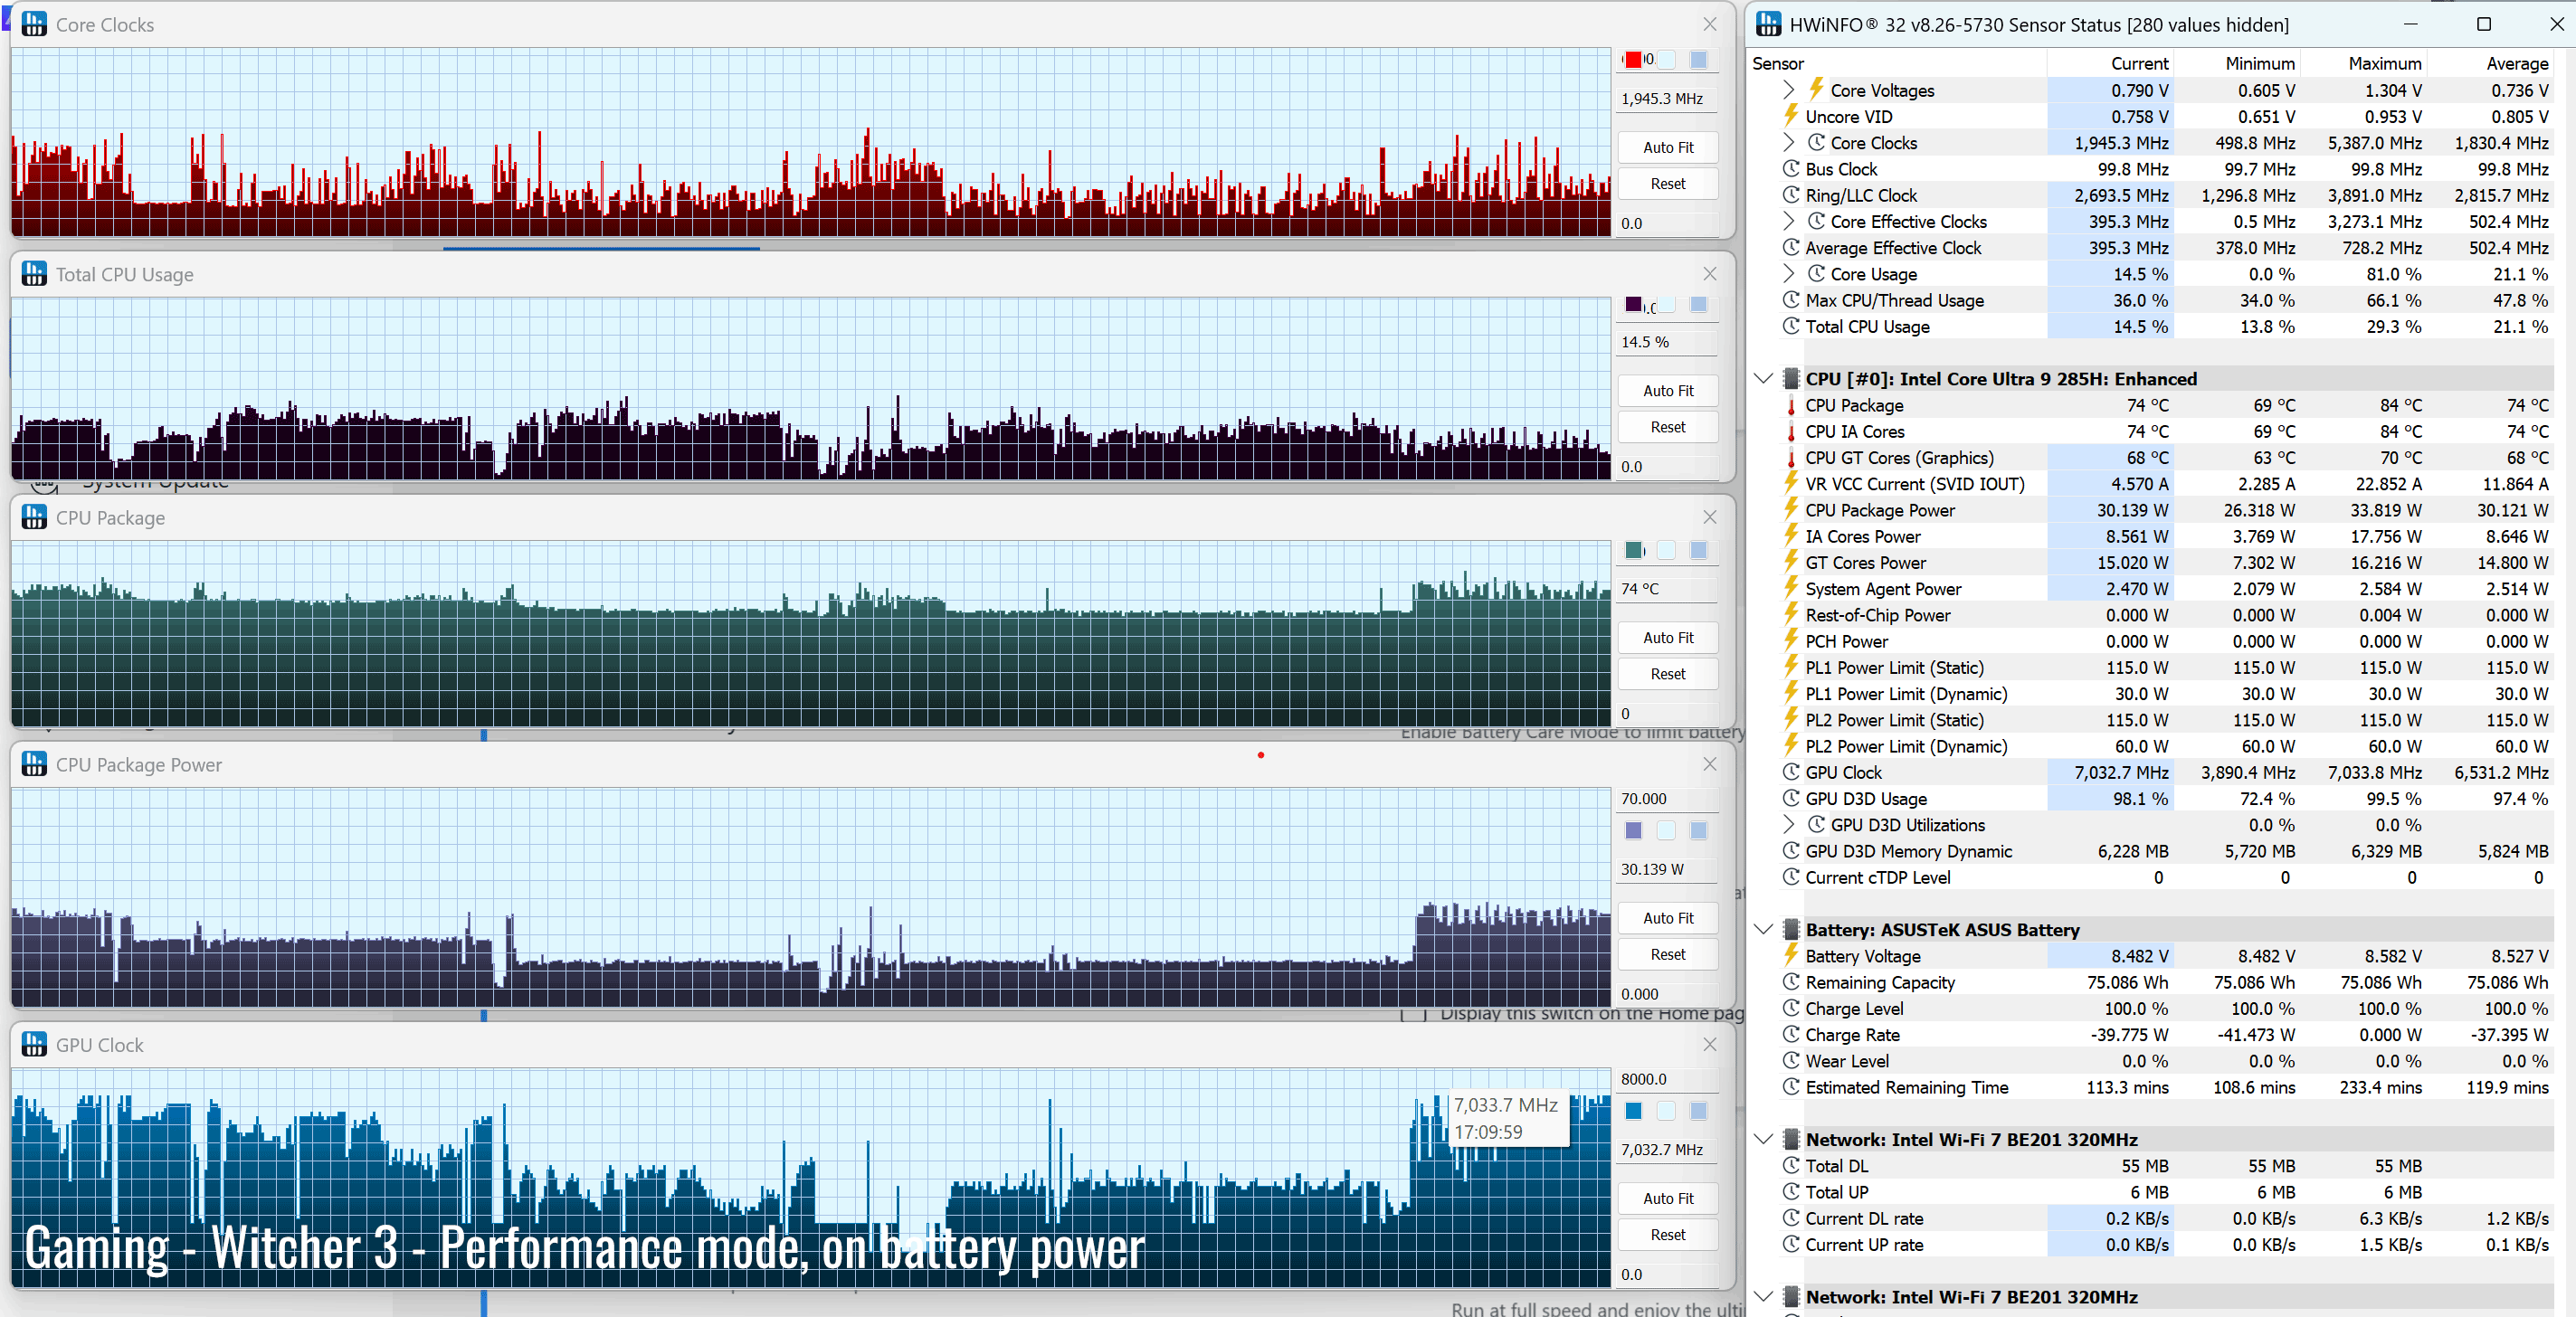The image size is (2576, 1317).
Task: Collapse the second Network Intel Wi-Fi 7 group at bottom
Action: 1764,1297
